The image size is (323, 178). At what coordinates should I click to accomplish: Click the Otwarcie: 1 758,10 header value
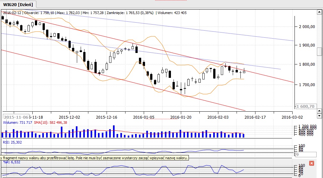(x=39, y=13)
